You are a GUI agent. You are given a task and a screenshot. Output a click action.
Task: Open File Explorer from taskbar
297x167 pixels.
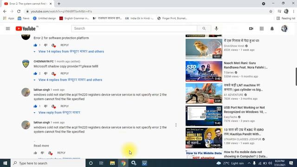point(112,163)
